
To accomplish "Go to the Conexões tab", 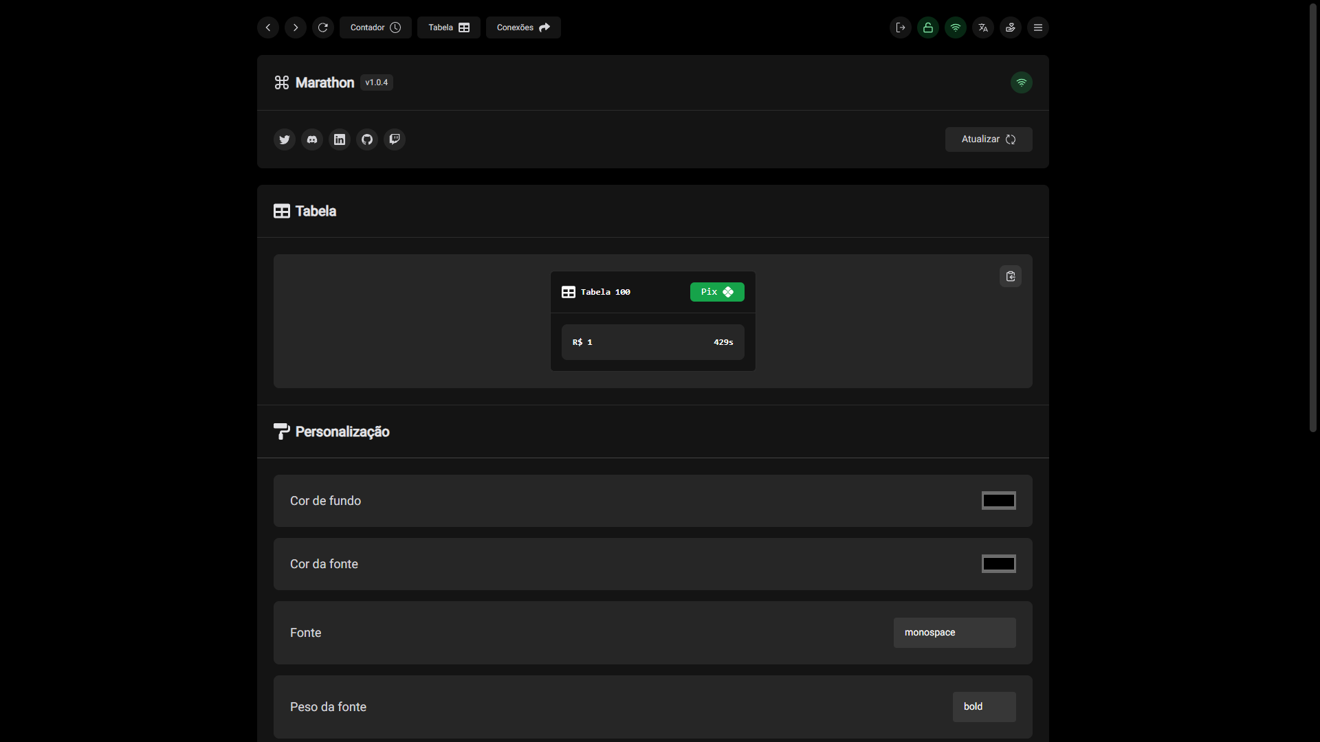I will tap(523, 27).
